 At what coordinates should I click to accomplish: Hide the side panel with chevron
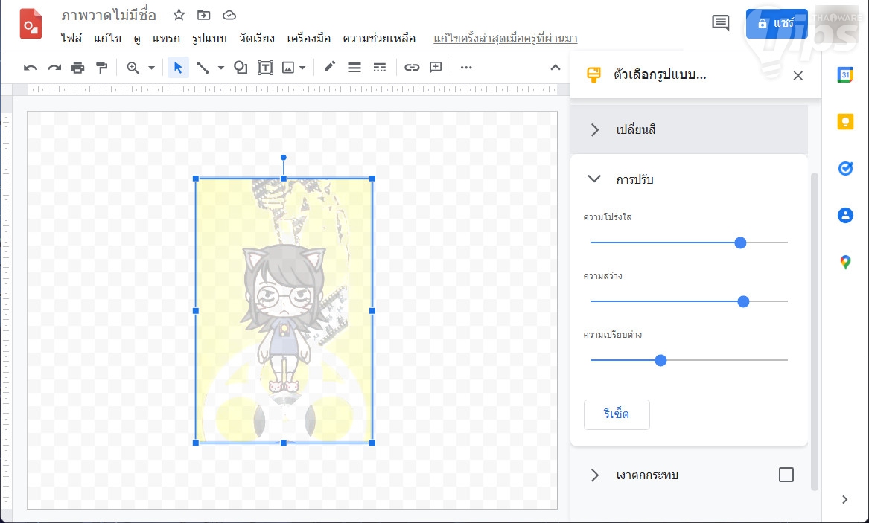tap(844, 500)
